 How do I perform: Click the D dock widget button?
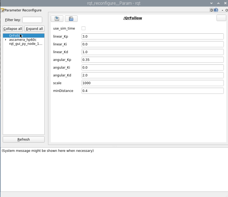(212, 10)
